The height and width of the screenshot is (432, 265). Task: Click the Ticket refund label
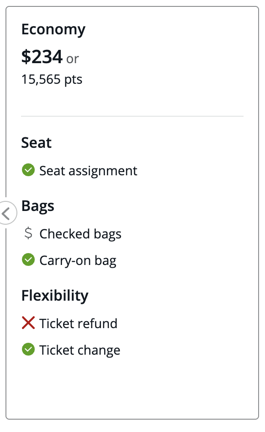pos(79,324)
